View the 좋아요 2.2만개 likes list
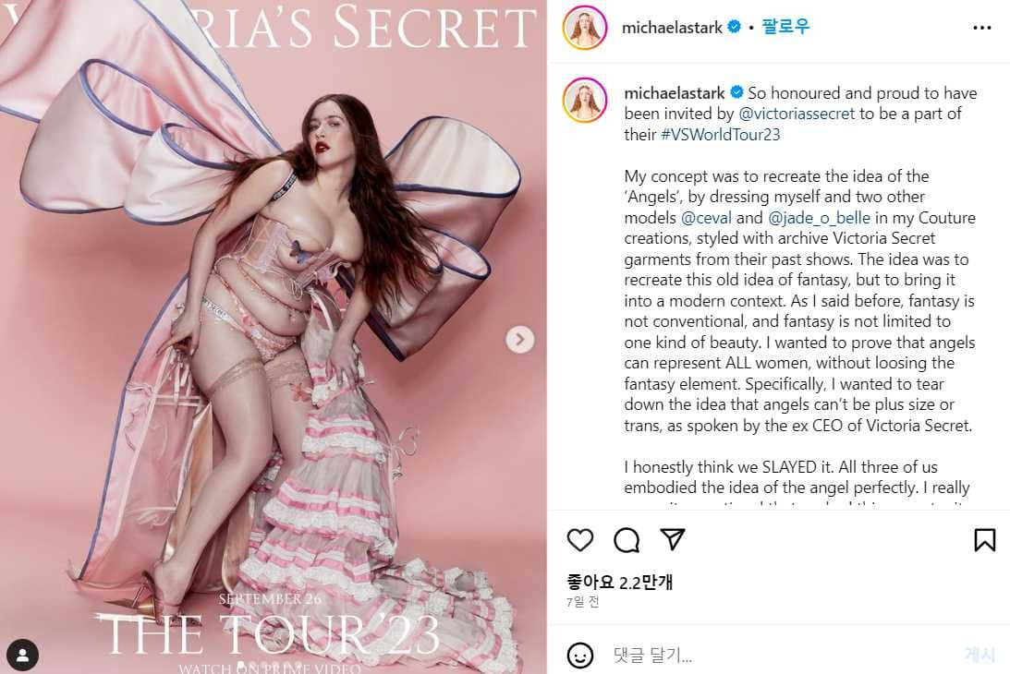Screen dimensions: 1010x674 point(619,582)
